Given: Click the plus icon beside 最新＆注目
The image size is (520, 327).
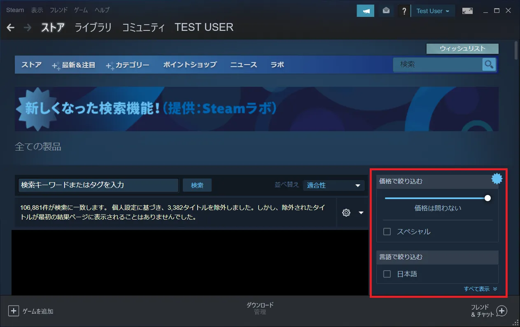Looking at the screenshot, I should click(x=56, y=65).
